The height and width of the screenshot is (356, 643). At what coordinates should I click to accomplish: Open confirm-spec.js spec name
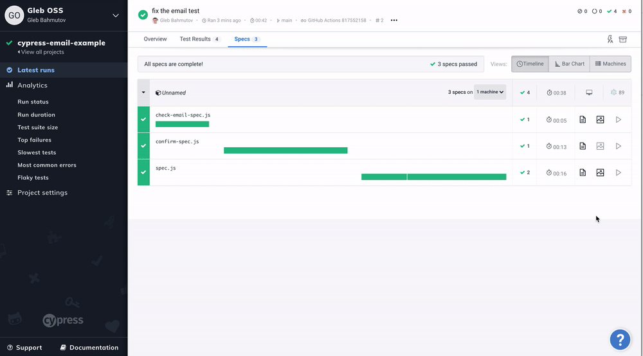click(177, 142)
